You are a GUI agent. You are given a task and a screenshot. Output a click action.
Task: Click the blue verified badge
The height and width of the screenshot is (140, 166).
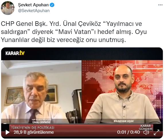pyautogui.click(x=52, y=5)
